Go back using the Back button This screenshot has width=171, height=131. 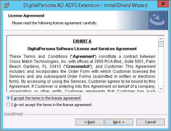point(90,122)
